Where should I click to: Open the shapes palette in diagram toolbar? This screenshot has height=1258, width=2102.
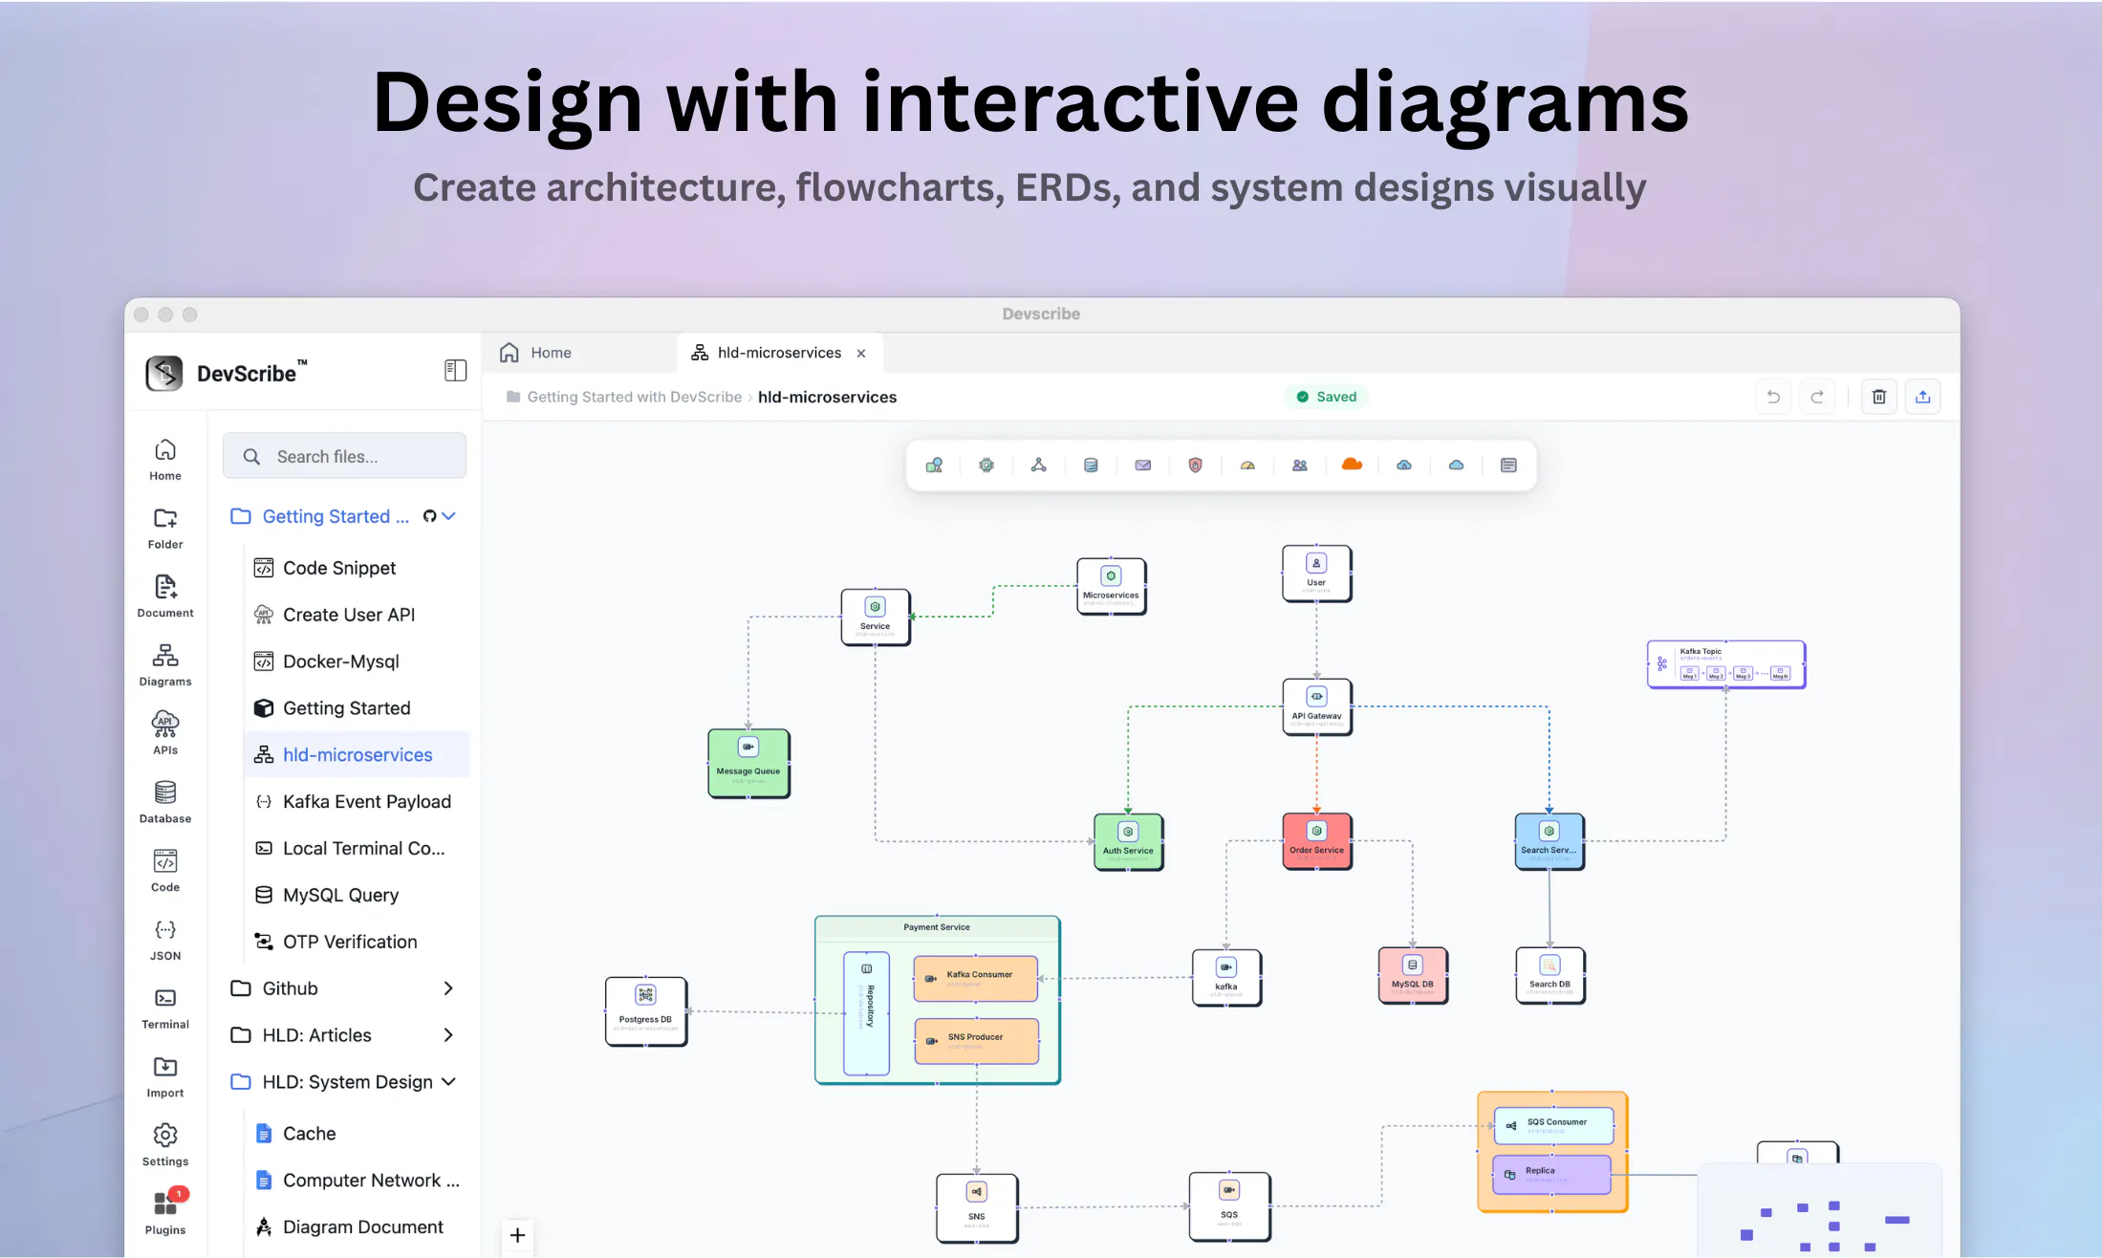coord(934,466)
